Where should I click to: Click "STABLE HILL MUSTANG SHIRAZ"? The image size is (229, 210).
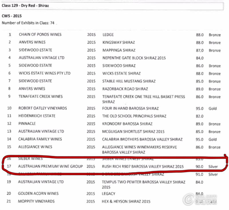coord(129,81)
